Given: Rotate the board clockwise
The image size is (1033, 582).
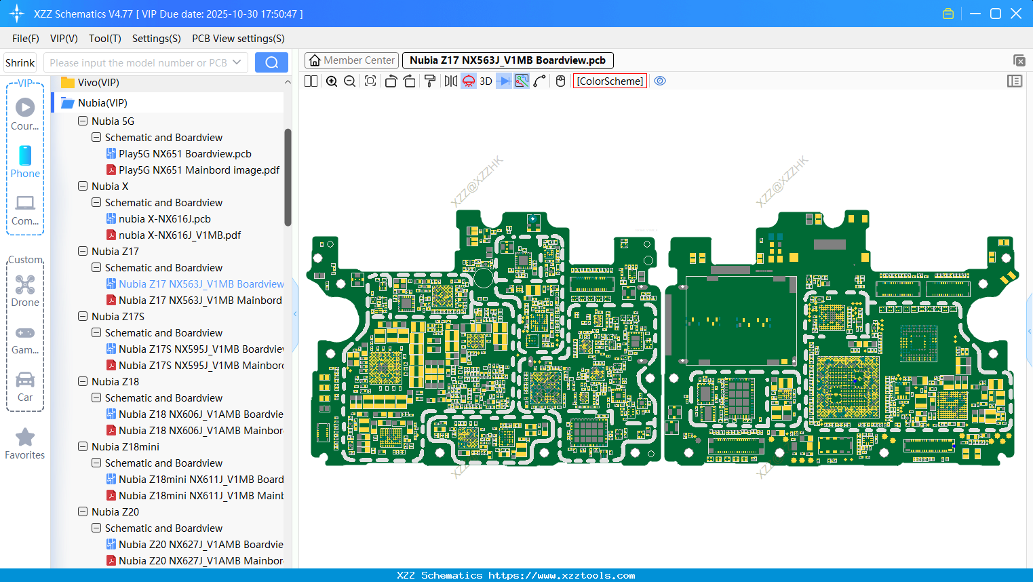Looking at the screenshot, I should coord(409,81).
